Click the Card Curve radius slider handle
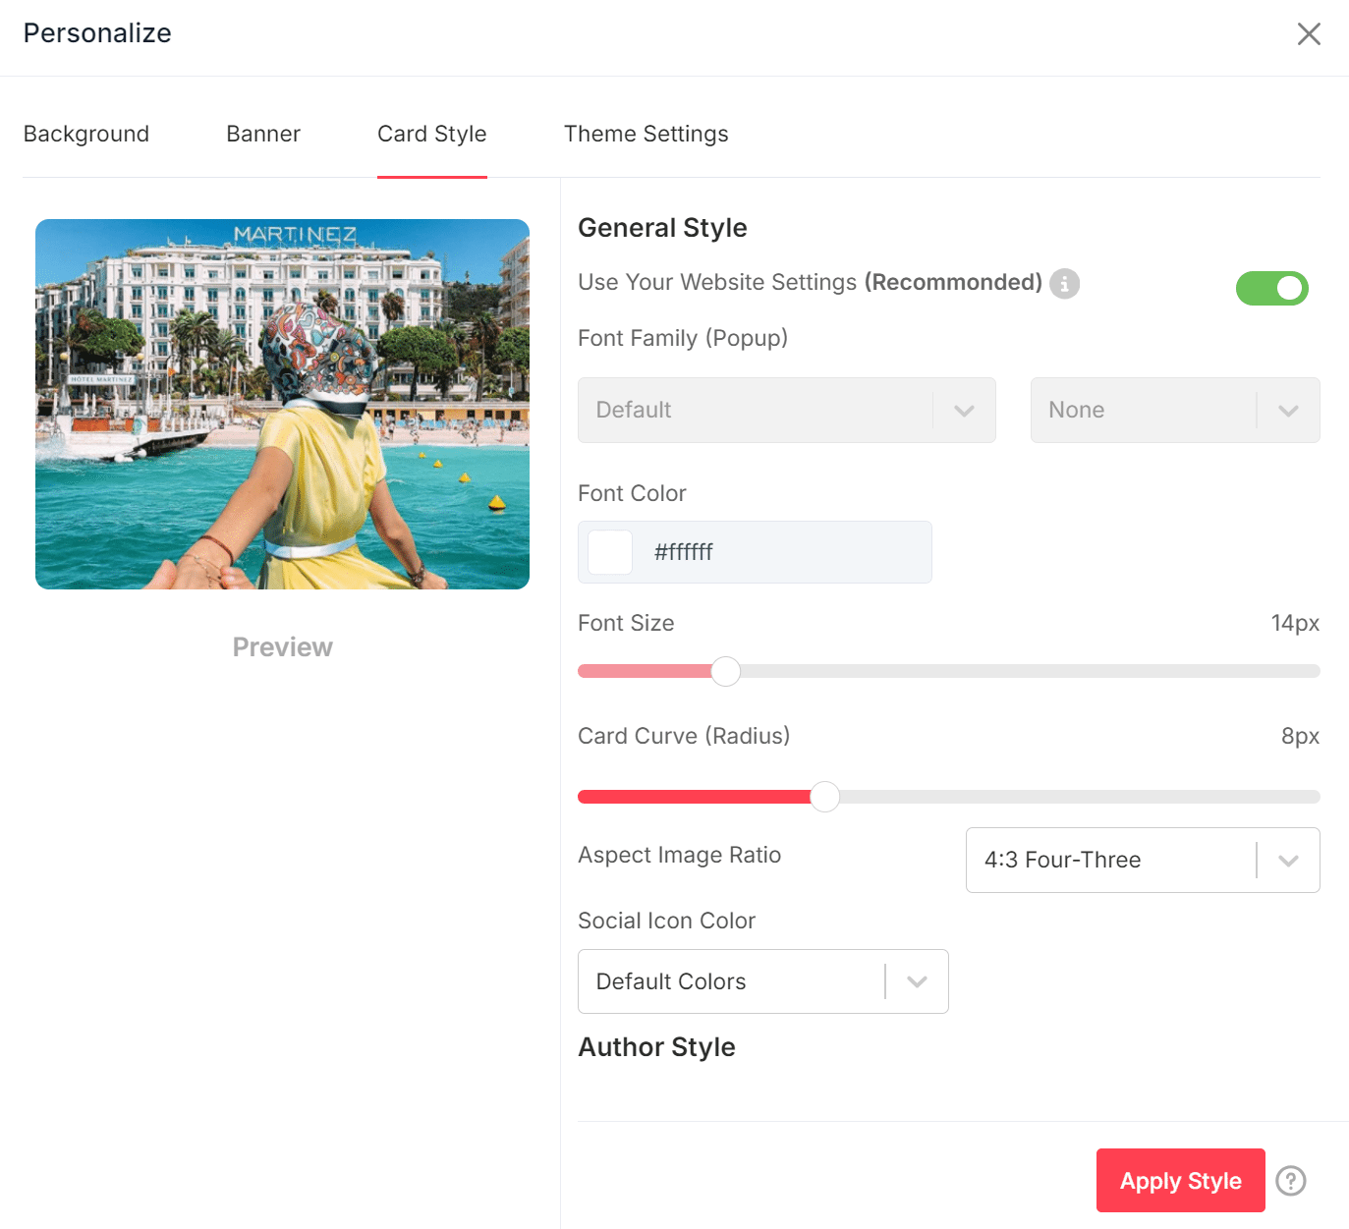 pos(824,797)
